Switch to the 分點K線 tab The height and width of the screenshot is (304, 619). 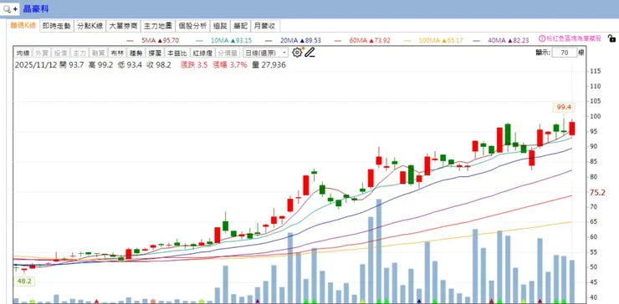90,27
